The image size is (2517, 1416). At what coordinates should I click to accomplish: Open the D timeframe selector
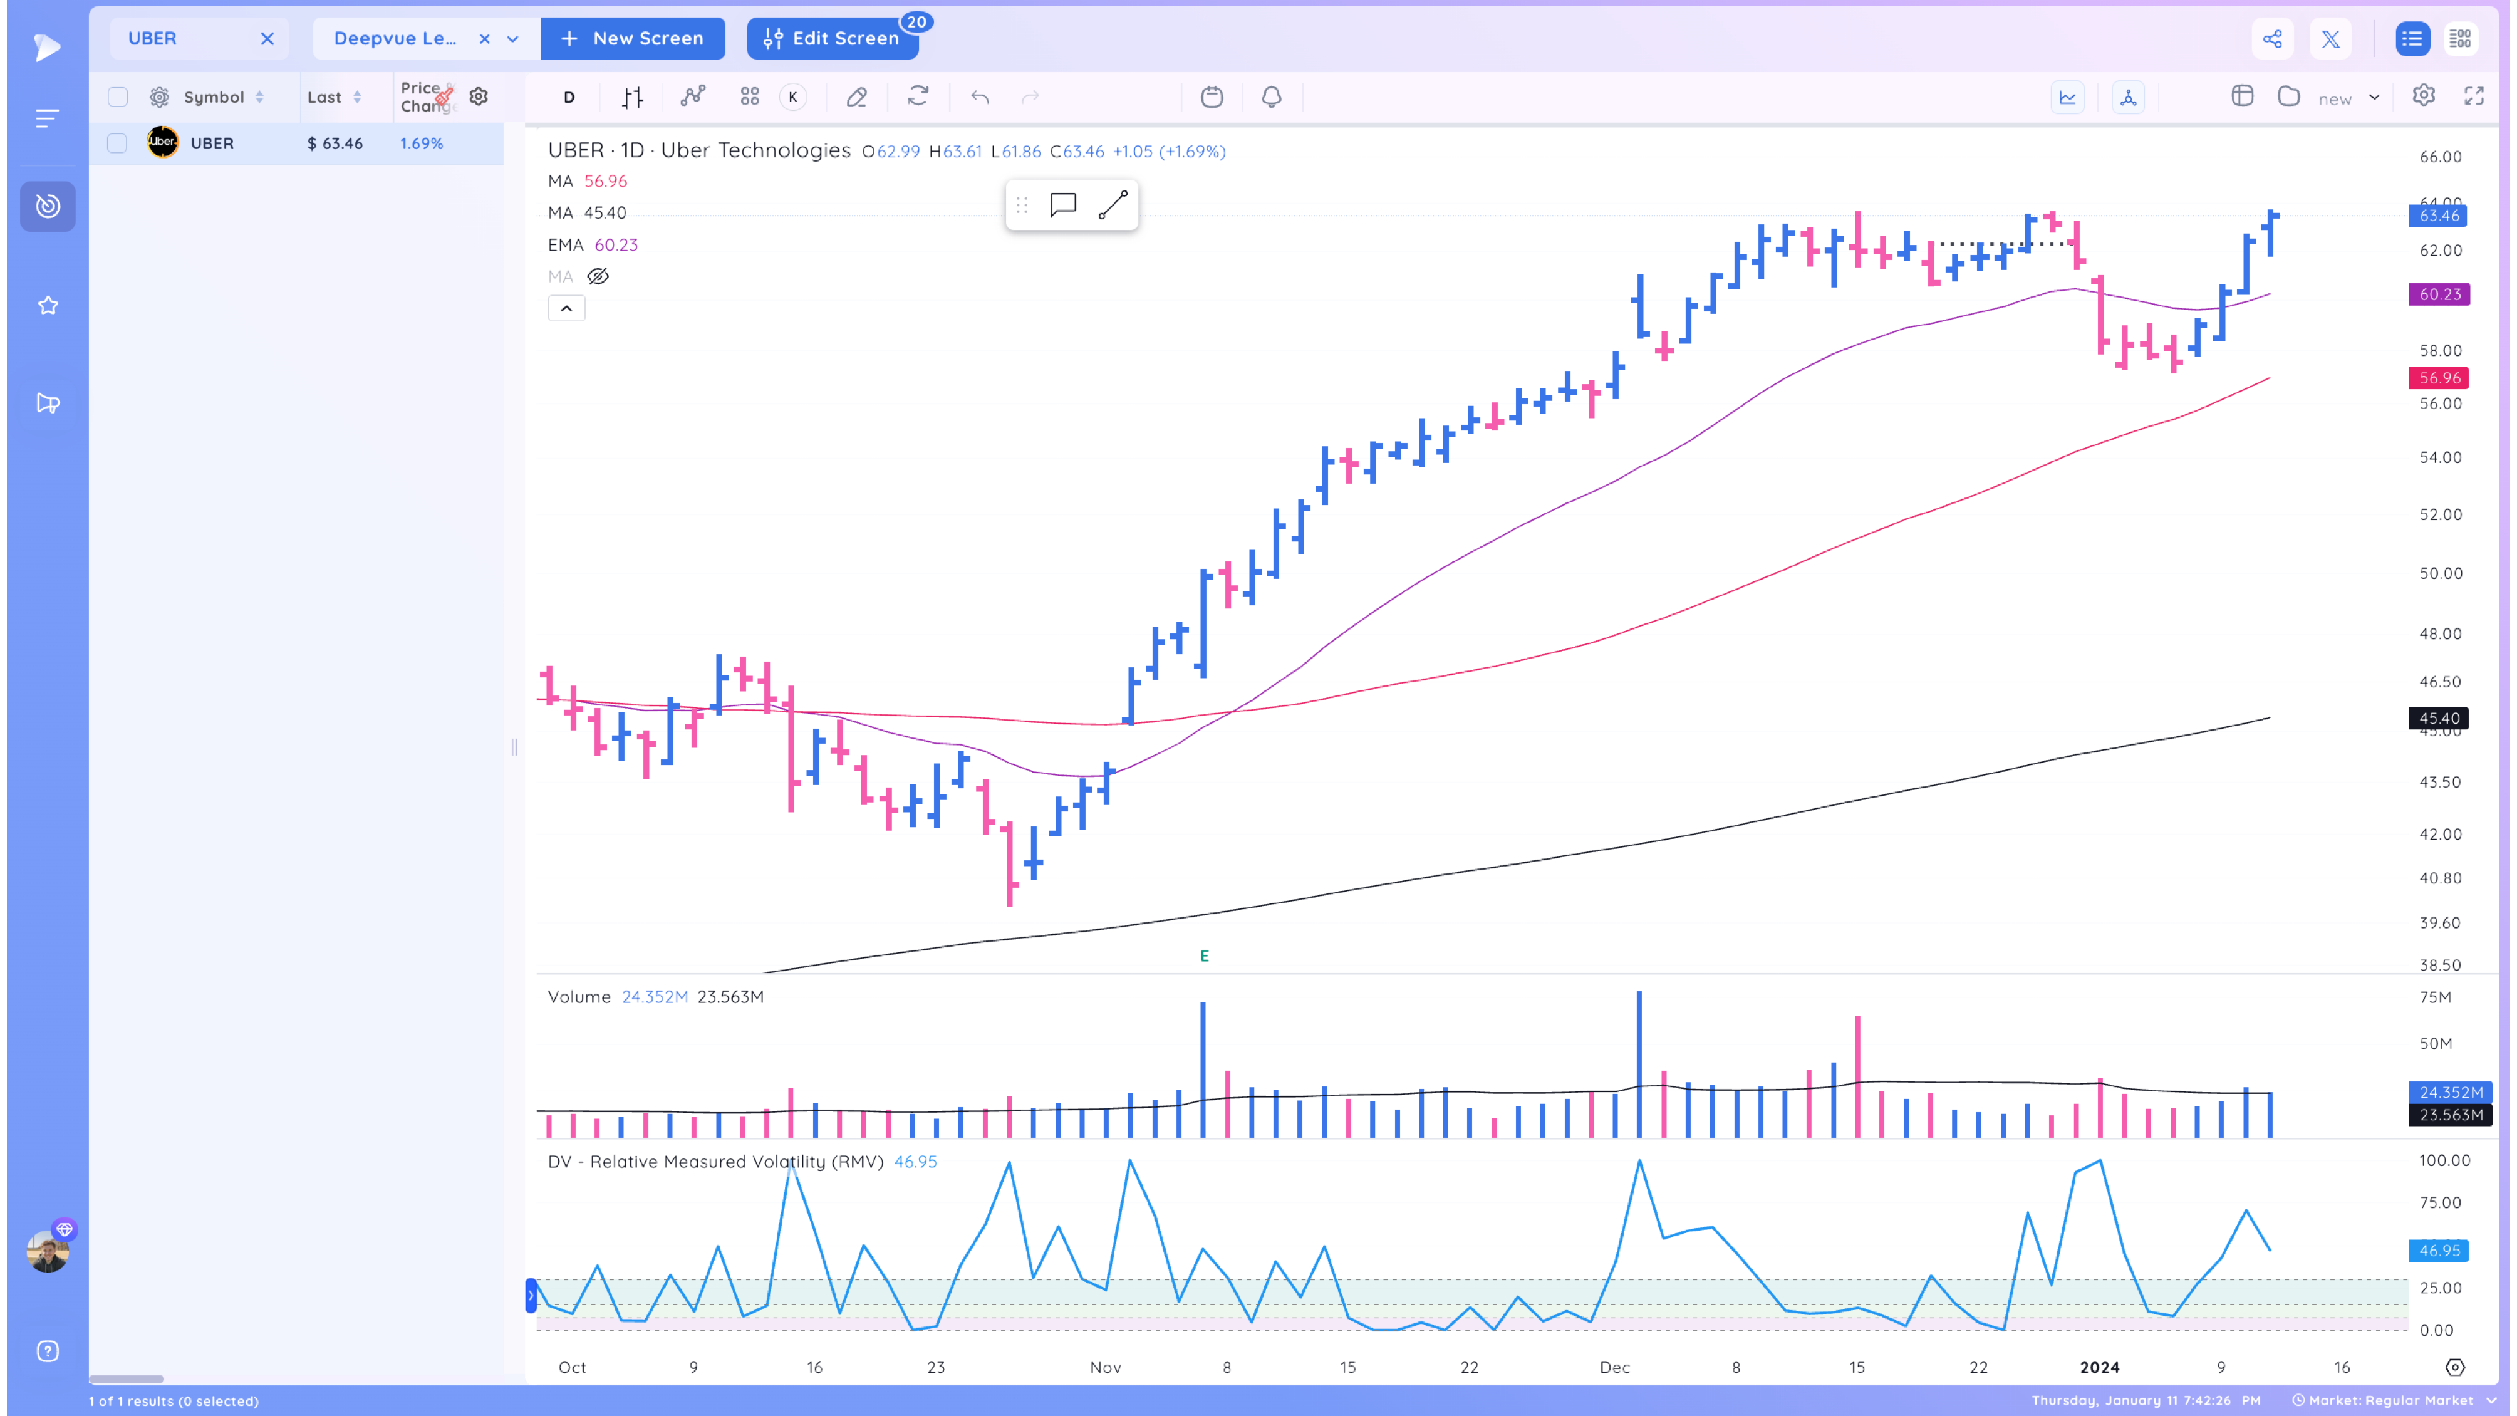[x=569, y=96]
